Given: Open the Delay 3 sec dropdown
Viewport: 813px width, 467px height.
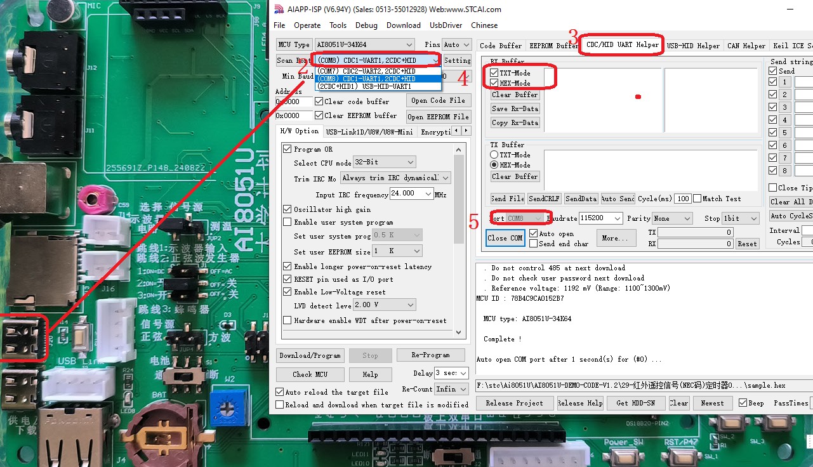Looking at the screenshot, I should tap(463, 373).
